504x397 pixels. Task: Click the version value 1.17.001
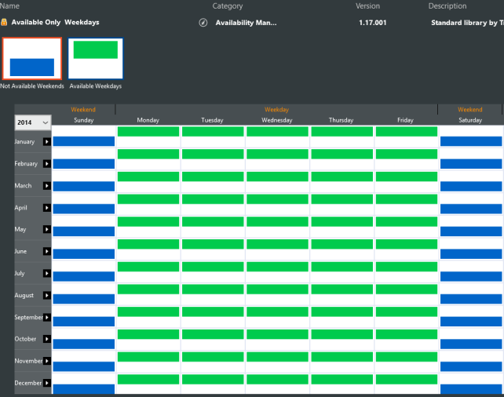(373, 23)
